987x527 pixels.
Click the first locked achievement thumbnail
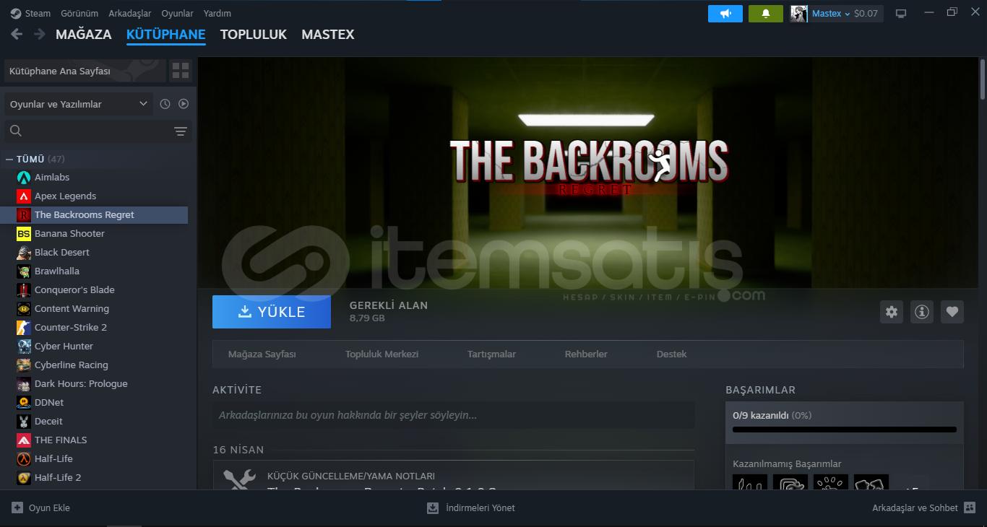pos(750,482)
